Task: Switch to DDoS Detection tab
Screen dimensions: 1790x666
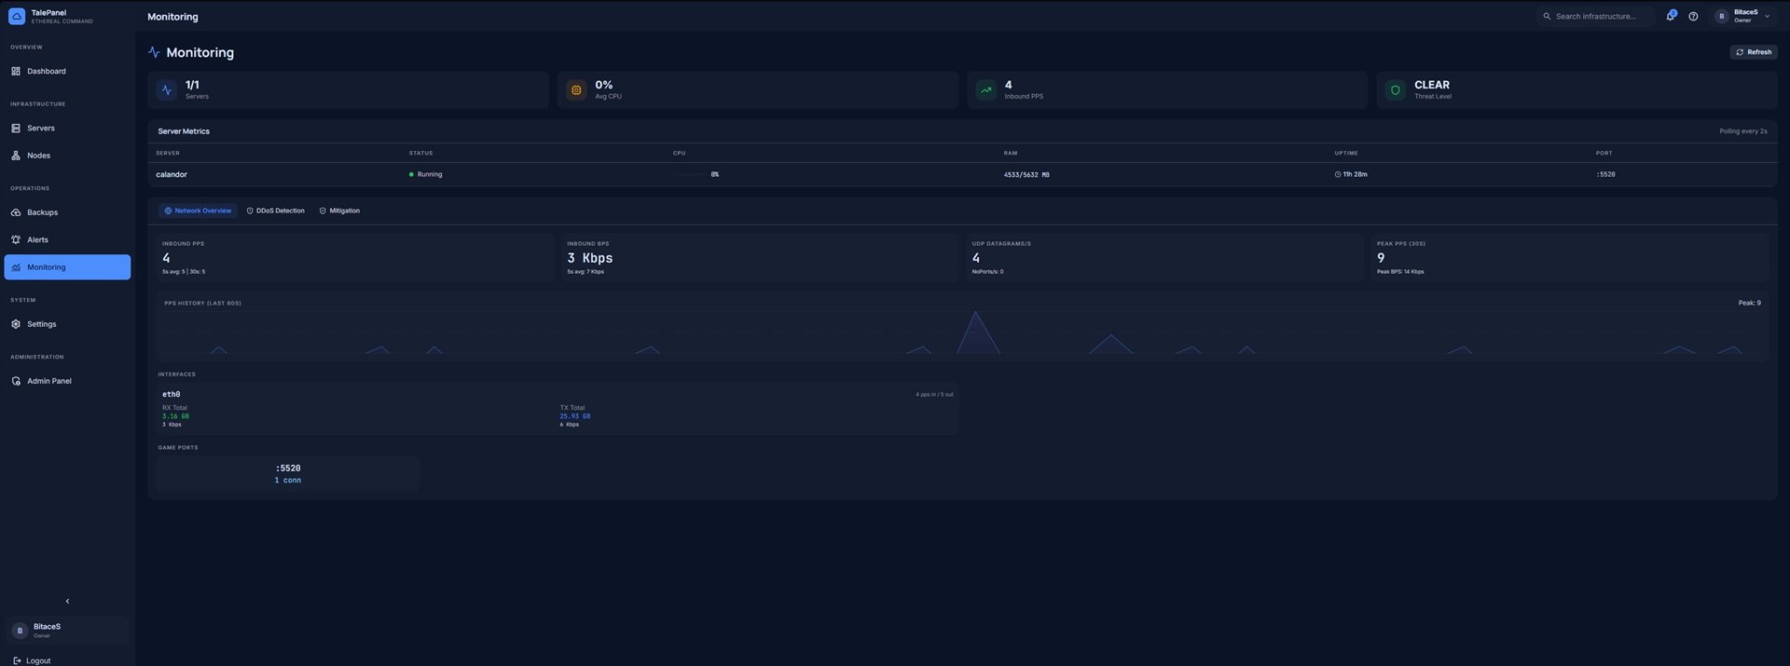Action: click(x=276, y=211)
